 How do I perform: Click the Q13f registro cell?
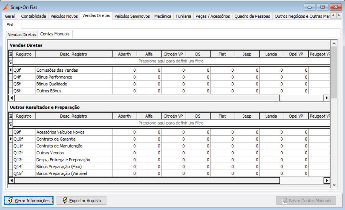point(24,160)
